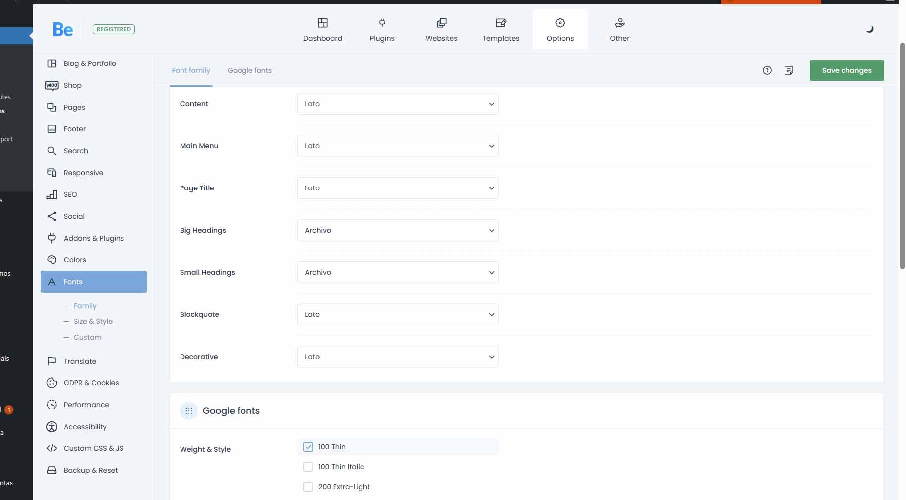The width and height of the screenshot is (906, 500).
Task: Open the Blockquote font dropdown
Action: [x=398, y=314]
